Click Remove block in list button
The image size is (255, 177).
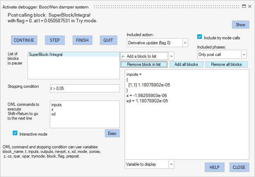(143, 64)
